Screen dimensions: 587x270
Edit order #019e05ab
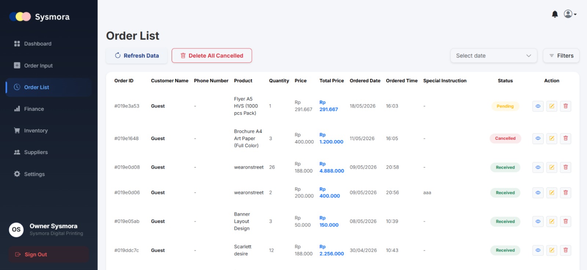552,221
